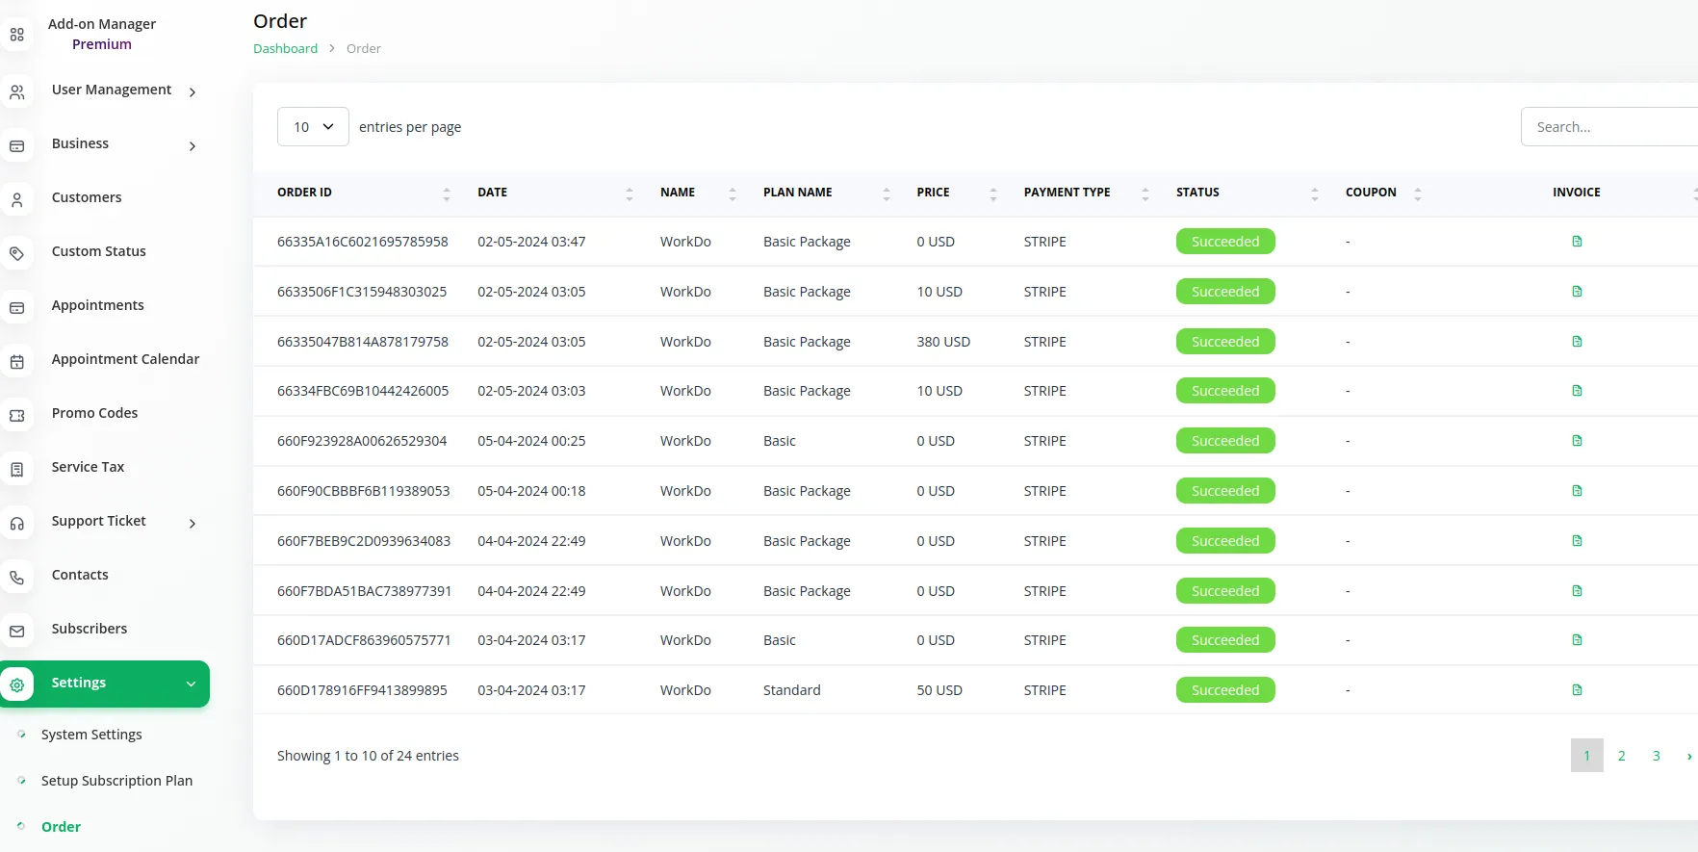
Task: Expand the Business submenu chevron
Action: pyautogui.click(x=193, y=146)
